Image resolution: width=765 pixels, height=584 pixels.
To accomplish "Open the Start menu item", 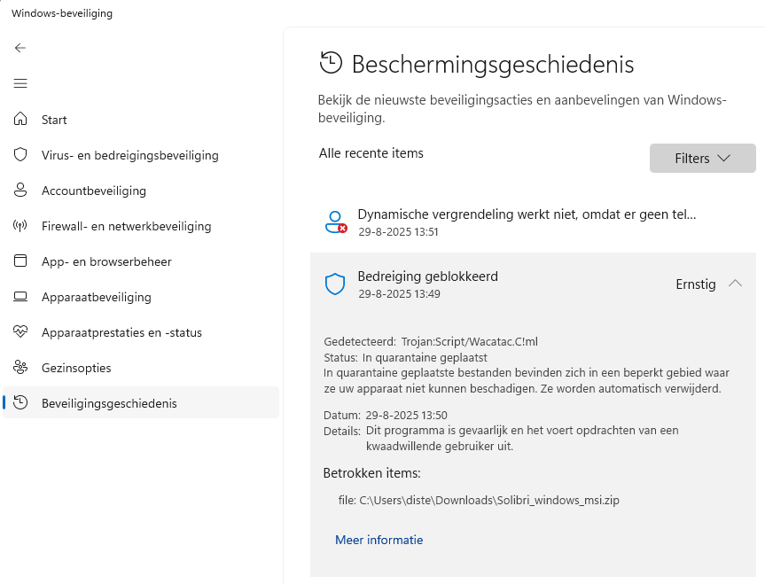I will [141, 120].
